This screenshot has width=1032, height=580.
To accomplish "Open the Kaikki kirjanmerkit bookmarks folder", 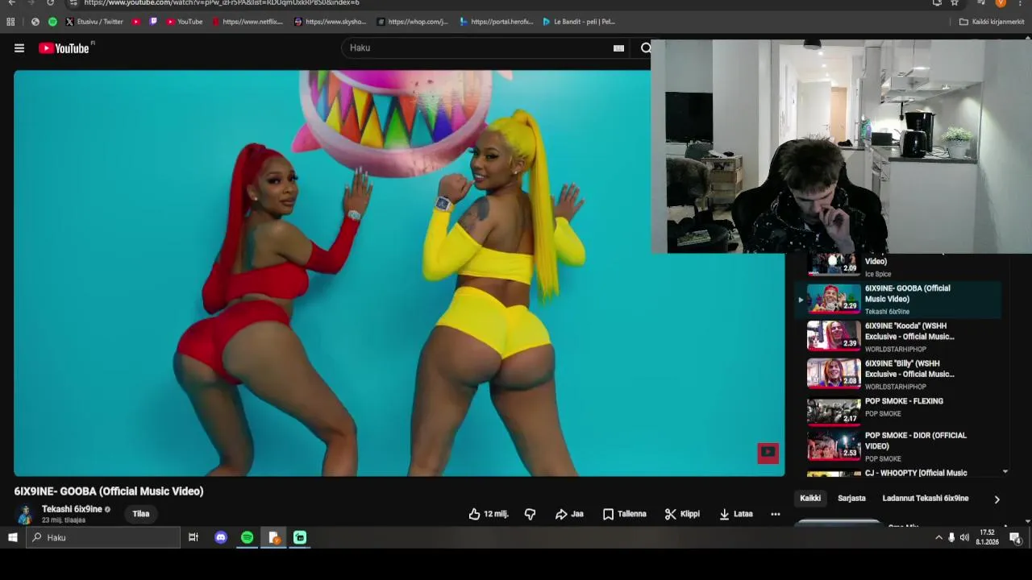I will click(x=992, y=22).
